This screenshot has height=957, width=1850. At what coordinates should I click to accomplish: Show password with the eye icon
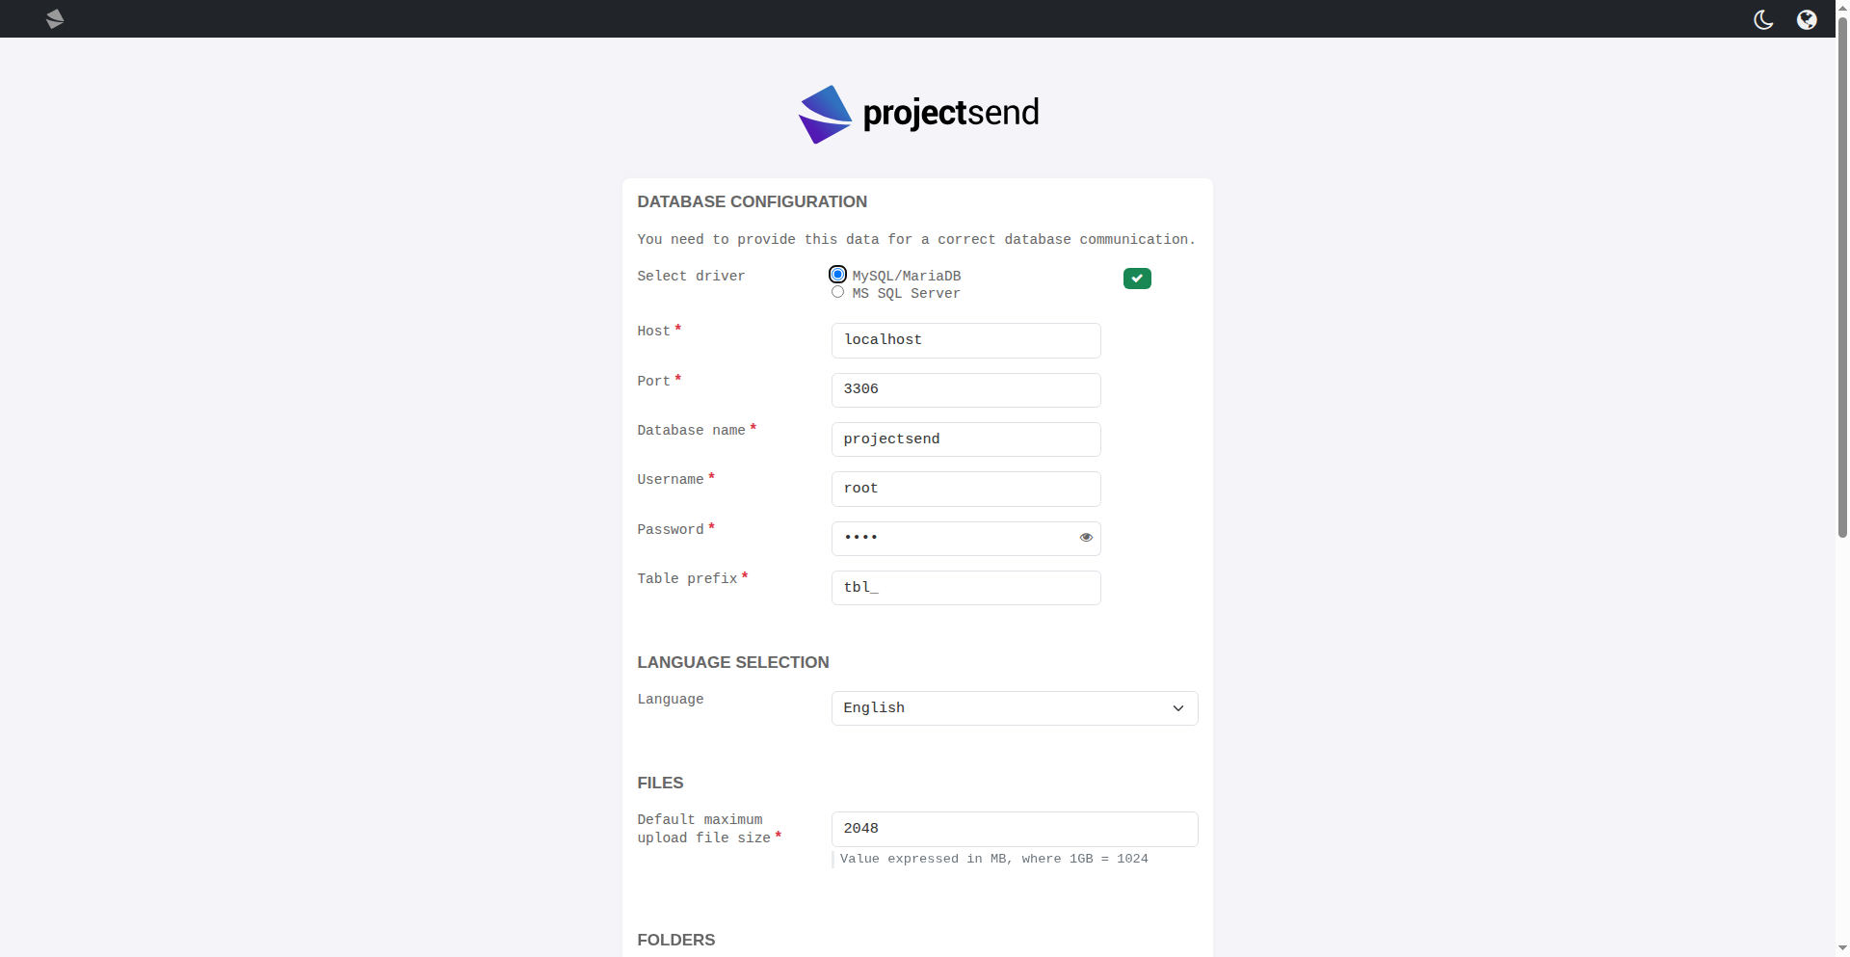[x=1086, y=538]
